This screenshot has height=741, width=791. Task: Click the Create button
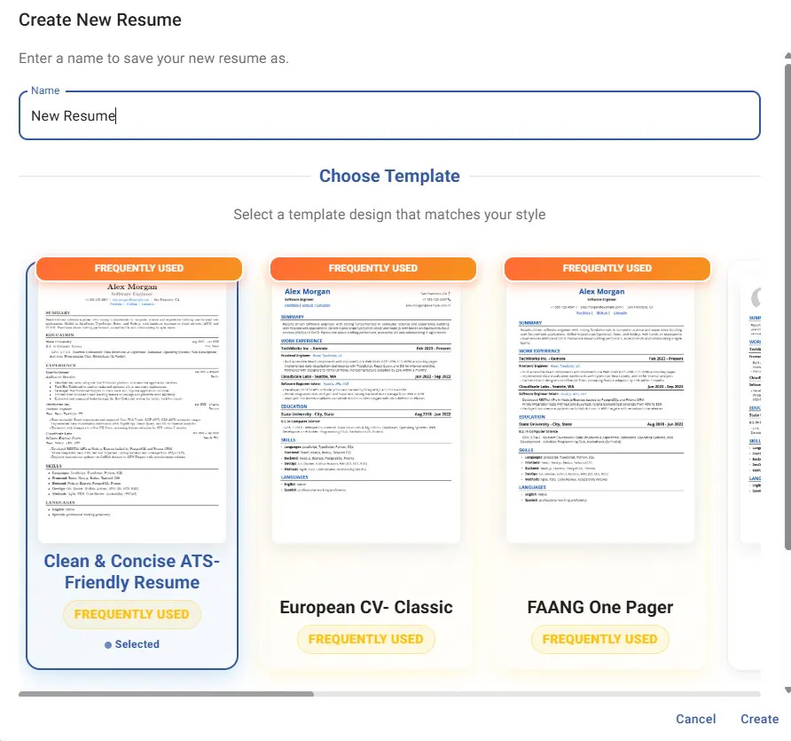pos(759,719)
